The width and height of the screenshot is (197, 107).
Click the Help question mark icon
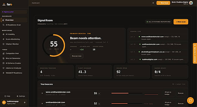[5, 96]
